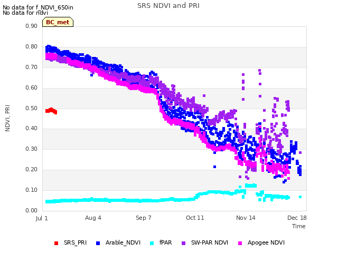Click the 'No data for f_NDVI_650in' message
The image size is (338, 253).
pyautogui.click(x=38, y=7)
